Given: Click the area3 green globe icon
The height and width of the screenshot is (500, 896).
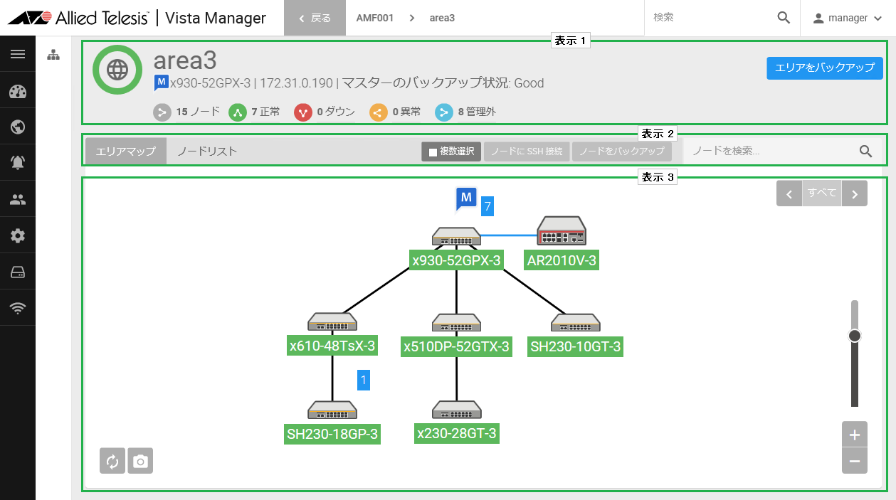Looking at the screenshot, I should [x=117, y=70].
